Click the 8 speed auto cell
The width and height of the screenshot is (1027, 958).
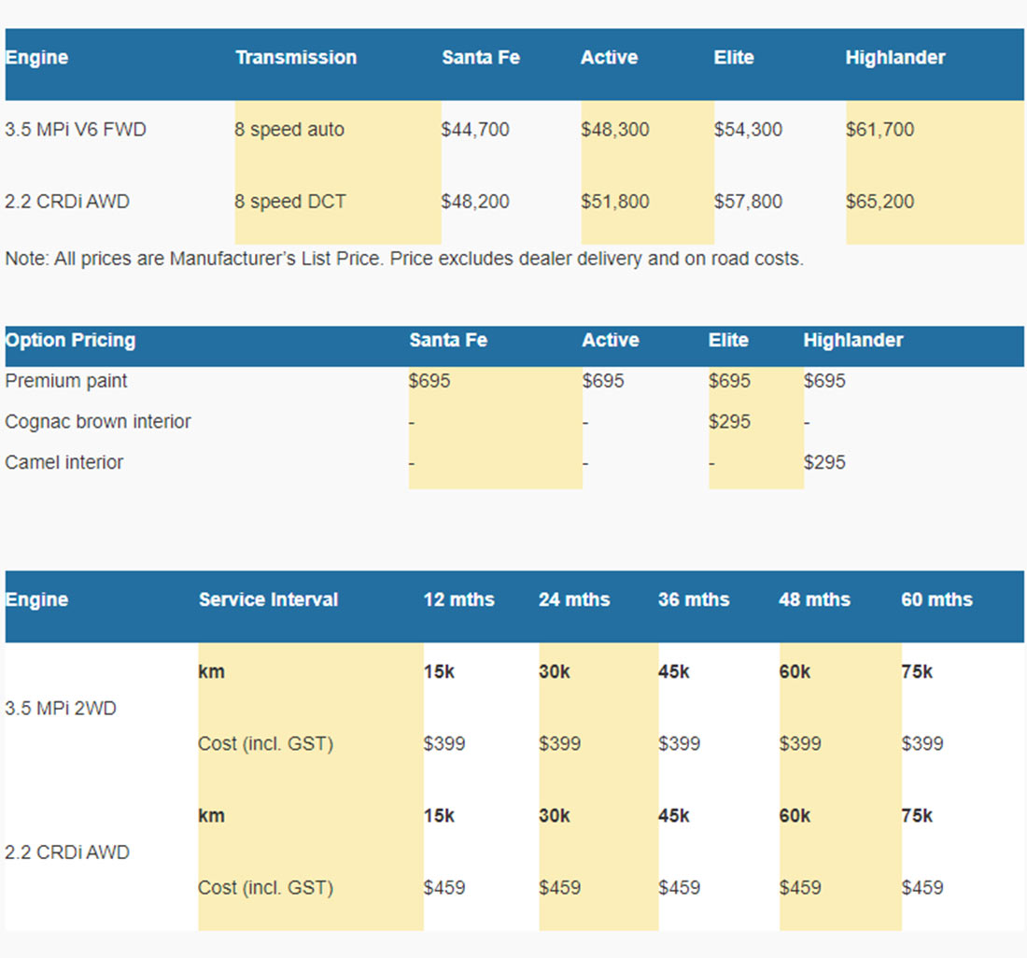pos(289,130)
